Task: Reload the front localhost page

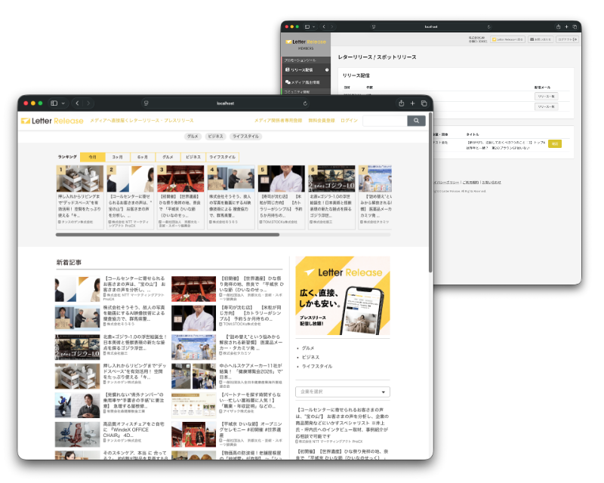Action: (306, 103)
